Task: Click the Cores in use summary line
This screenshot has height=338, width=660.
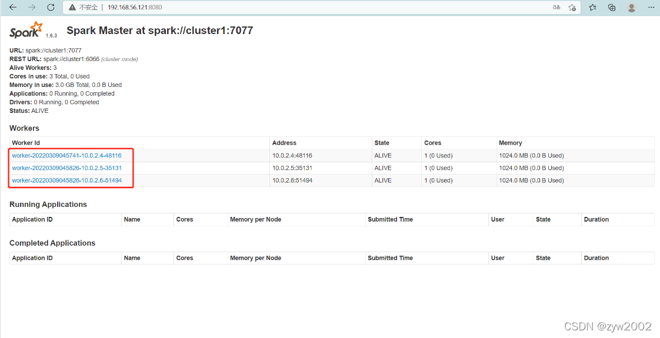Action: 49,76
